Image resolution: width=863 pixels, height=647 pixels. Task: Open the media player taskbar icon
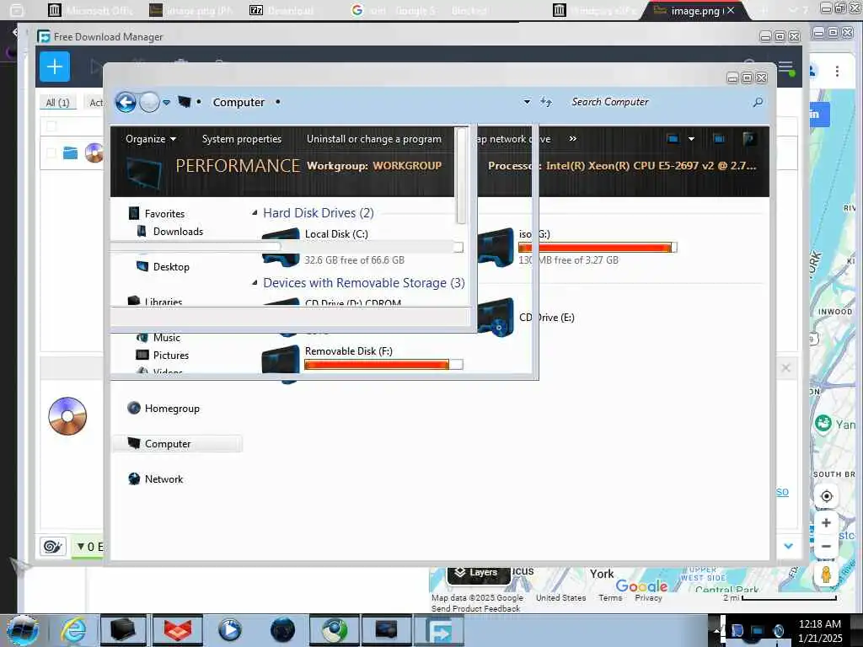click(229, 630)
